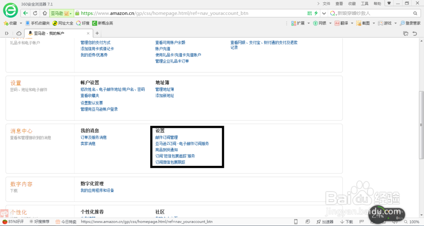The width and height of the screenshot is (424, 226).
Task: Expand the 游戏 dropdown arrow
Action: pos(395,24)
